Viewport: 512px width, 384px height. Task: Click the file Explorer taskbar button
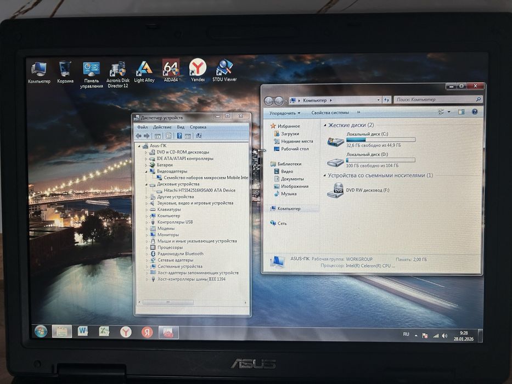(61, 331)
